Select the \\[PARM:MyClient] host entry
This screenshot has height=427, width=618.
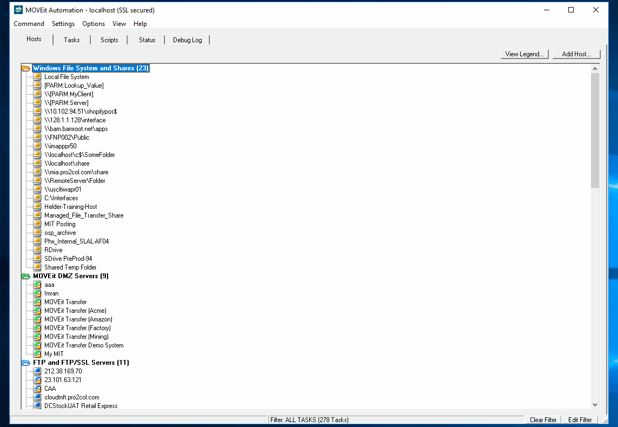coord(69,94)
